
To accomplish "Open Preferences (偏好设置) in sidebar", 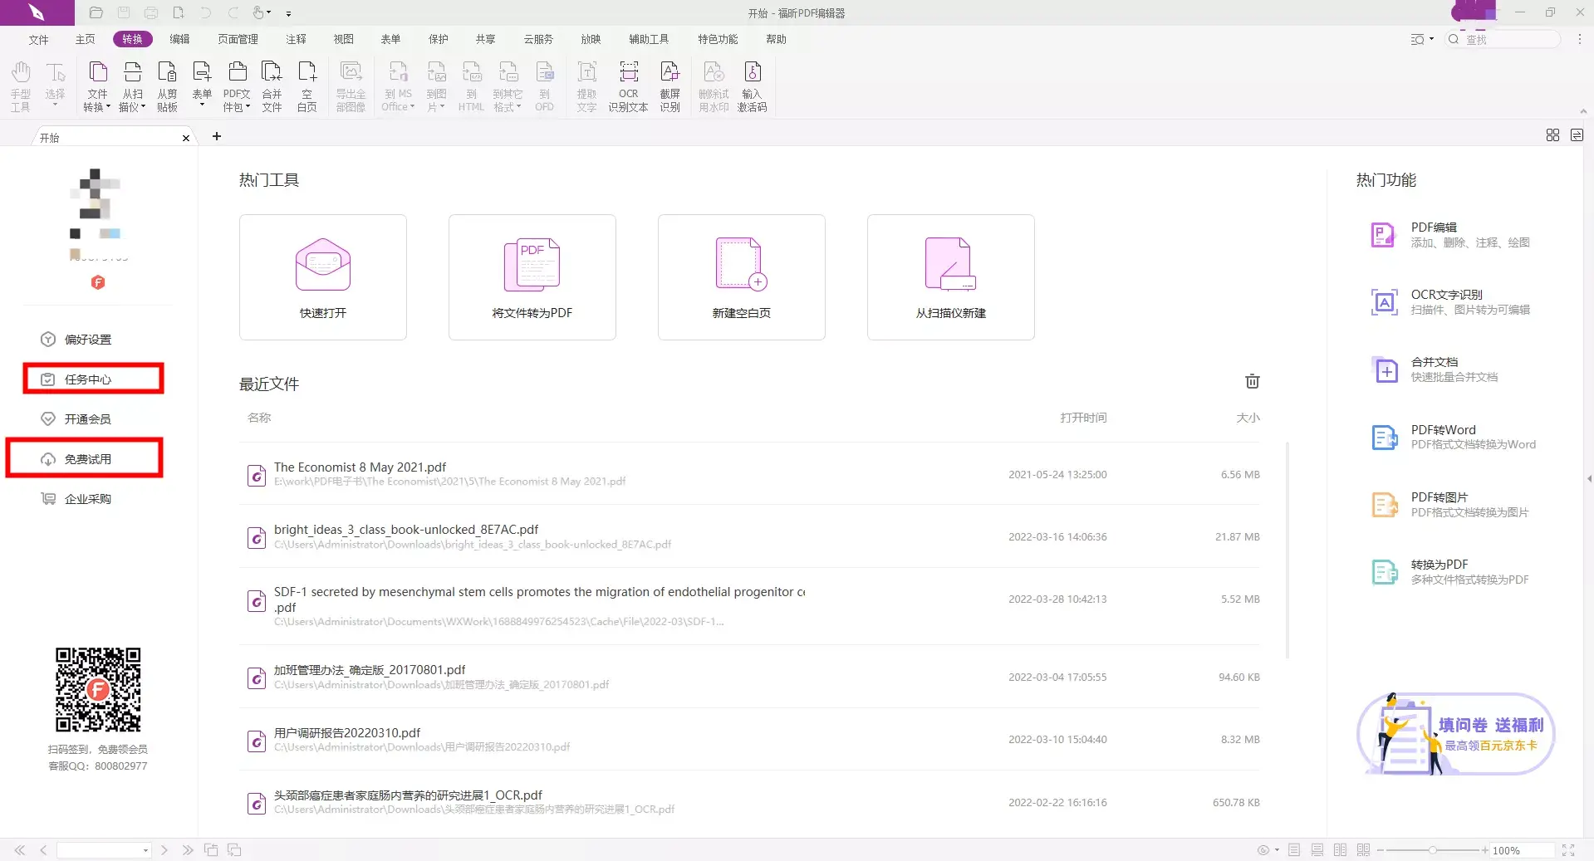I will coord(76,340).
